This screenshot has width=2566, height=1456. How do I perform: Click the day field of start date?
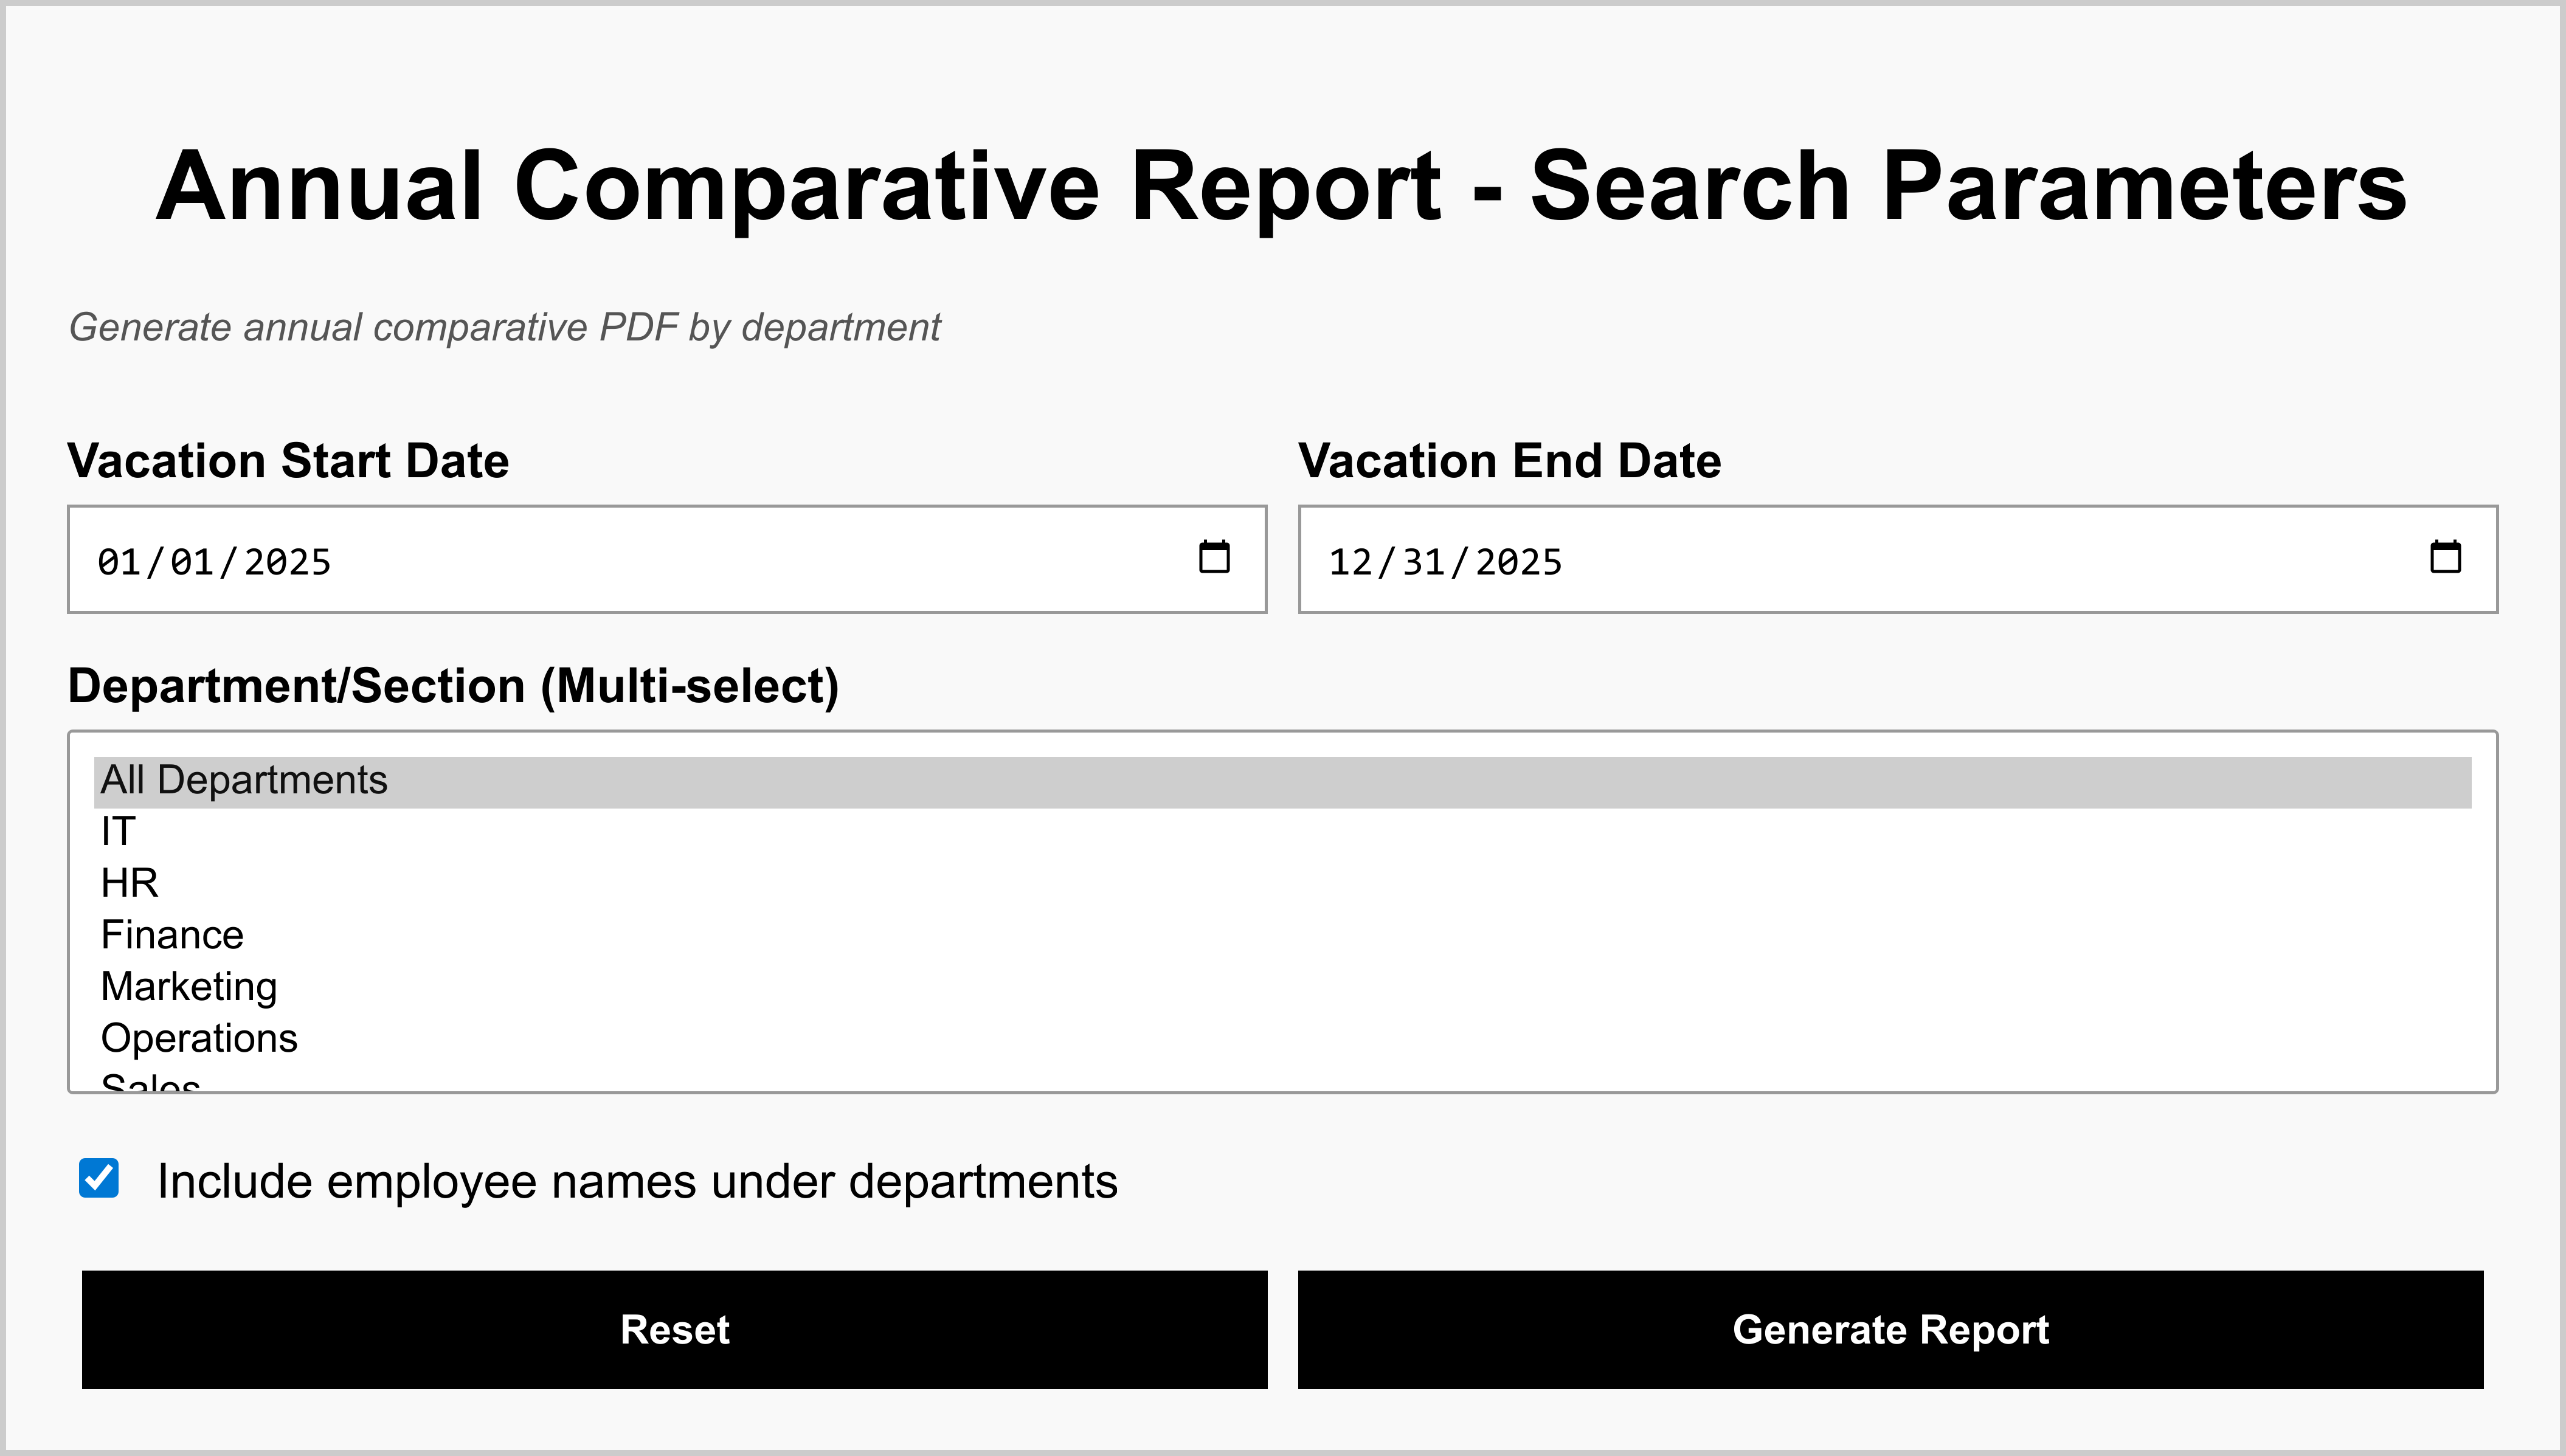(x=192, y=562)
